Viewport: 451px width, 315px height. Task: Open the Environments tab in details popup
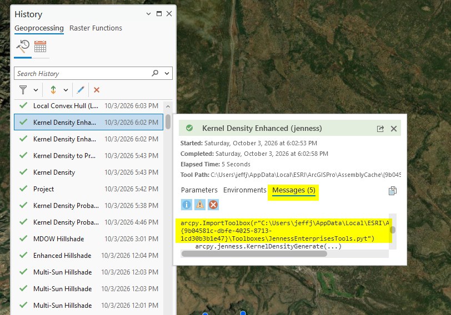tap(245, 190)
